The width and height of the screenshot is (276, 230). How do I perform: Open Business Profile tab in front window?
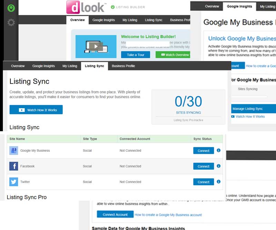pyautogui.click(x=124, y=66)
